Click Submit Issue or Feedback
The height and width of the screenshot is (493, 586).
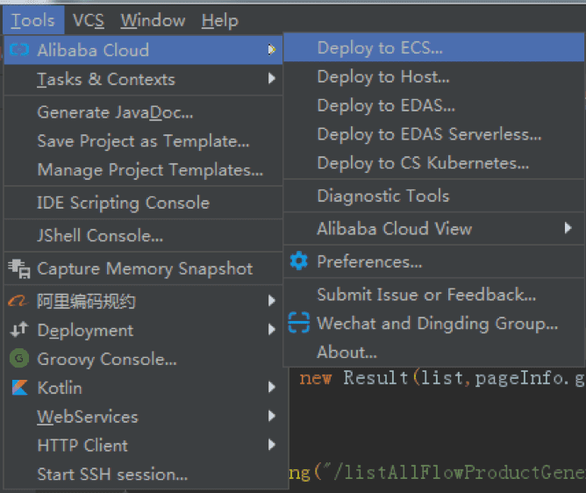point(426,295)
